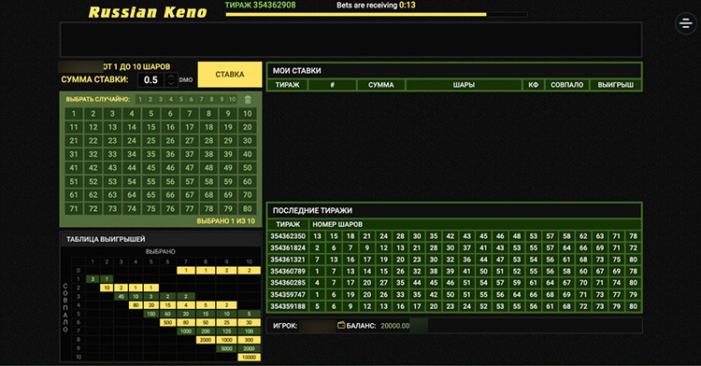Toggle number 7 on the keno grid
The width and height of the screenshot is (701, 366).
point(190,113)
